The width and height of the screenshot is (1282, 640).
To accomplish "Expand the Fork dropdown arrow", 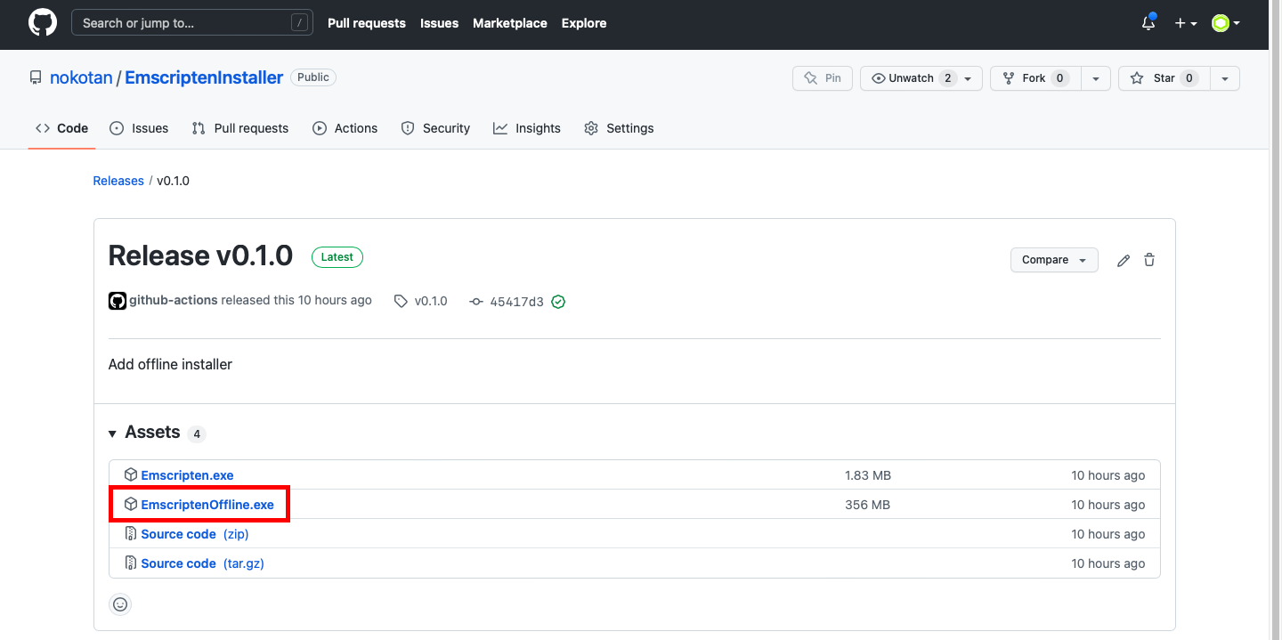I will tap(1096, 78).
